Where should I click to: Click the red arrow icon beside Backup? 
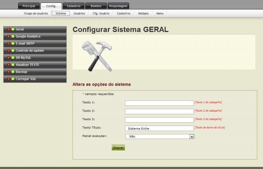coord(9,72)
